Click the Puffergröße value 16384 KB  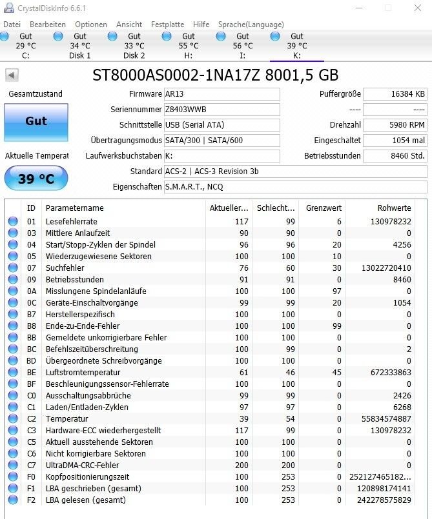pyautogui.click(x=395, y=94)
